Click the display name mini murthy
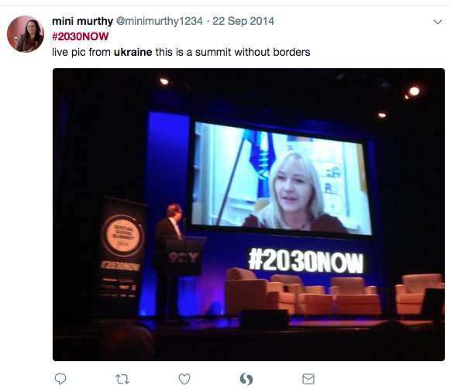 pyautogui.click(x=83, y=21)
